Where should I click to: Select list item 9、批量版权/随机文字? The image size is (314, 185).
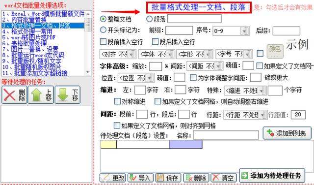[x=43, y=61]
